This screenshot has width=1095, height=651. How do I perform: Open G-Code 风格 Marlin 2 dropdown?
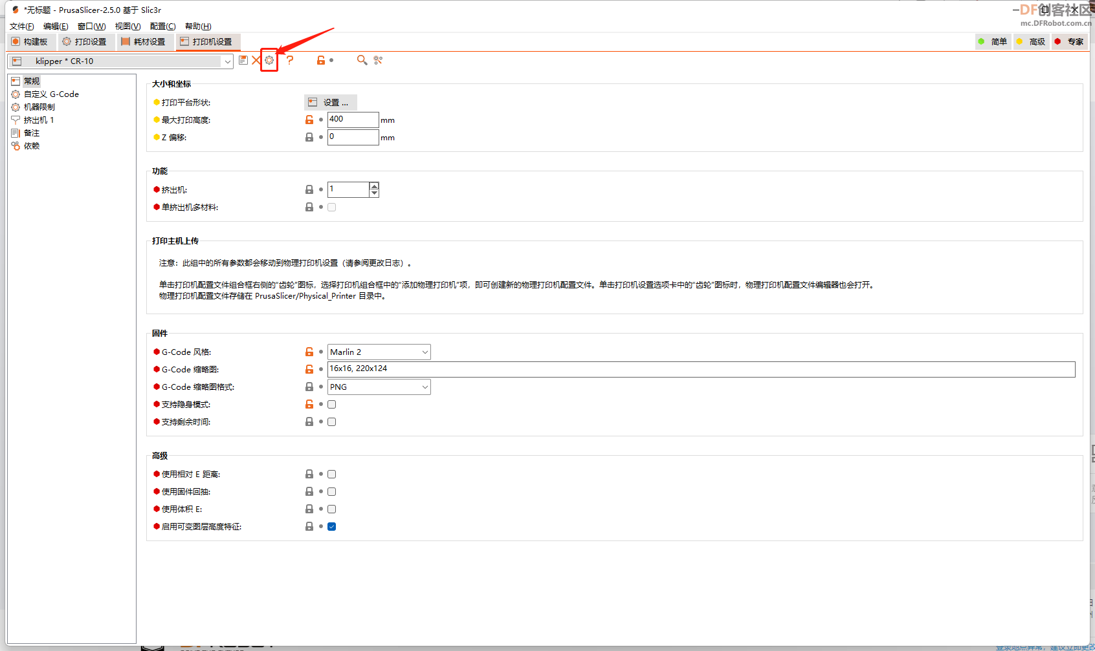tap(379, 352)
